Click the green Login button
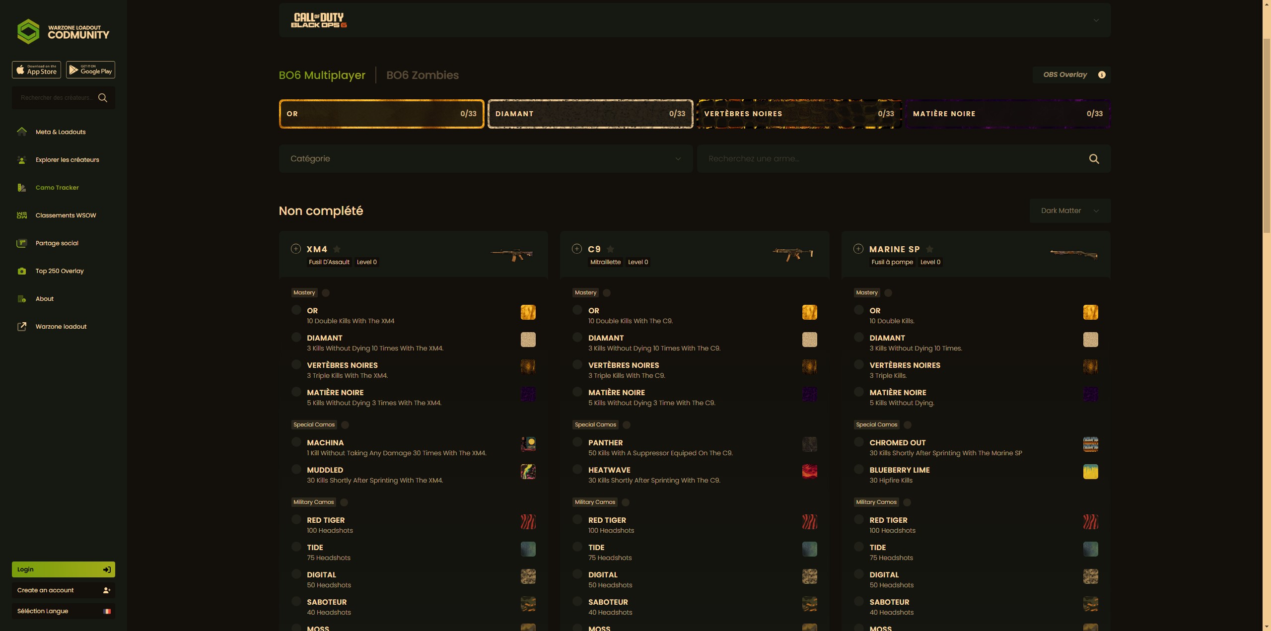 [63, 569]
